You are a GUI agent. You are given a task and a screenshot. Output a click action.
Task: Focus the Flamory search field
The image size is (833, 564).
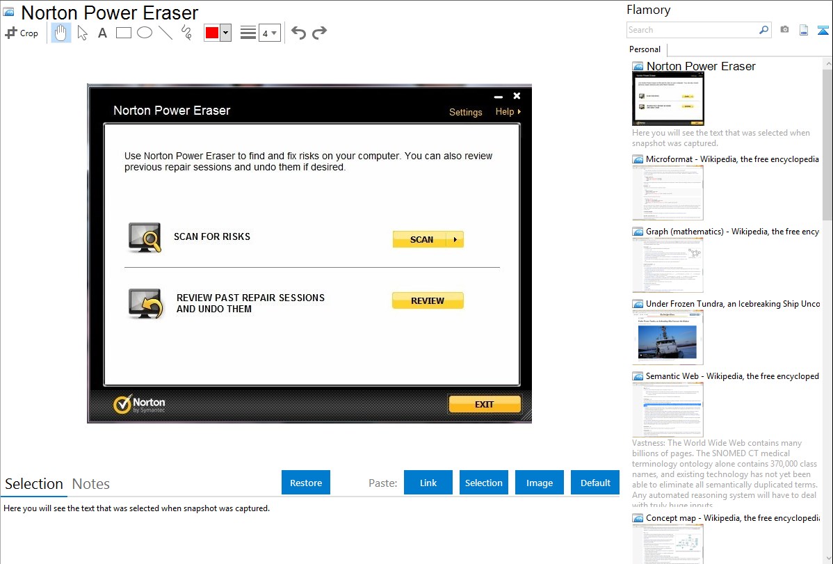tap(692, 31)
